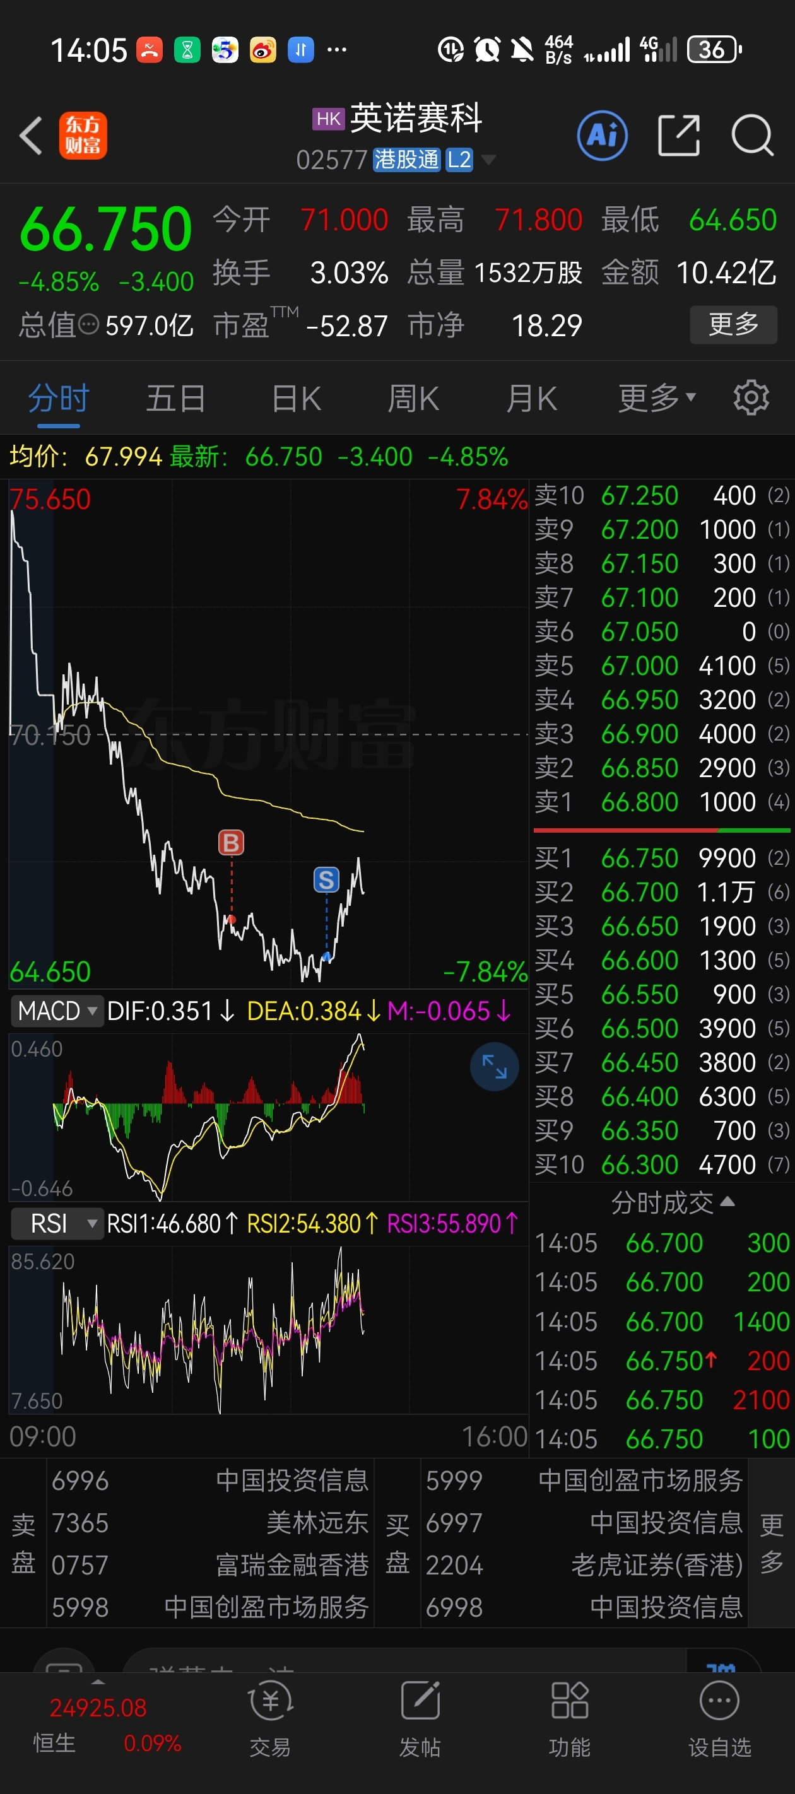Expand the stock switcher triangle under title

(x=489, y=160)
